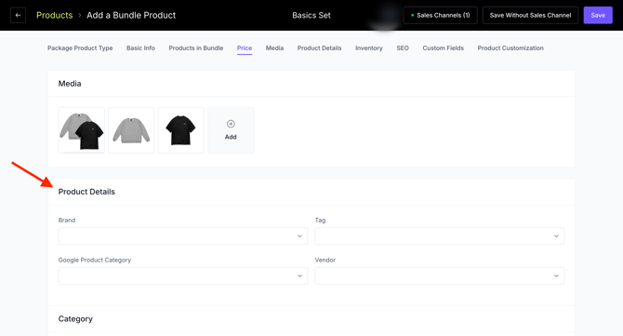Click the plus icon to add media
The height and width of the screenshot is (336, 623).
231,124
